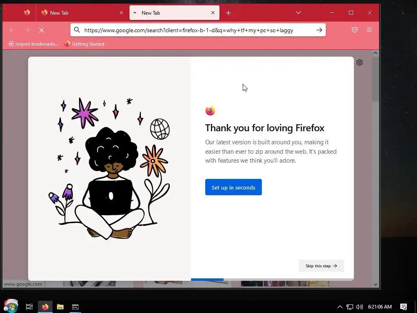This screenshot has width=417, height=313.
Task: Open Task View on the taskbar
Action: click(x=29, y=307)
